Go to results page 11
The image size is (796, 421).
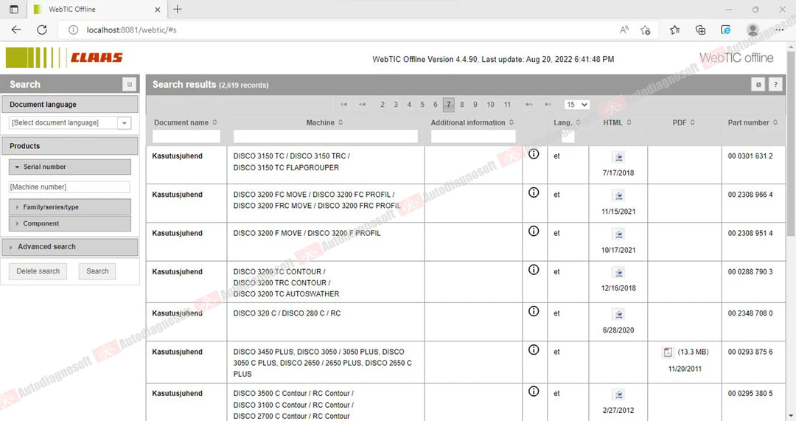(507, 105)
